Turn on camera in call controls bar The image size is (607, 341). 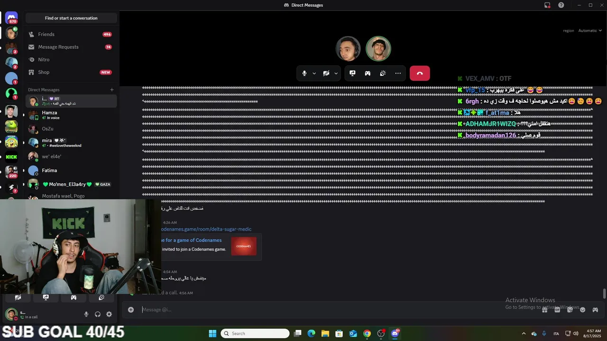point(326,73)
